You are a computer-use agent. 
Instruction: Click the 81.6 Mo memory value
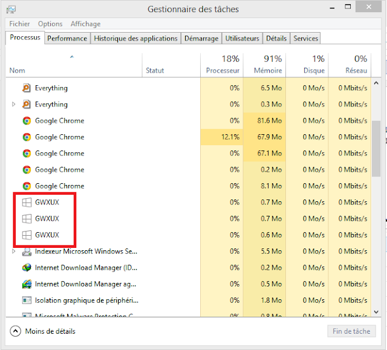click(x=270, y=121)
